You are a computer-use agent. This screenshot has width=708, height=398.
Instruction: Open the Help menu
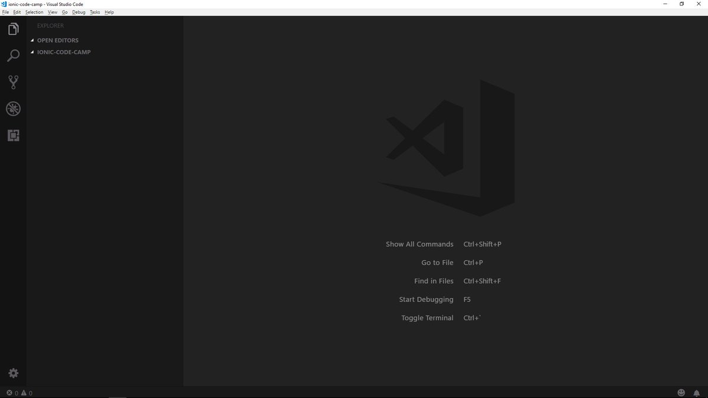tap(109, 12)
